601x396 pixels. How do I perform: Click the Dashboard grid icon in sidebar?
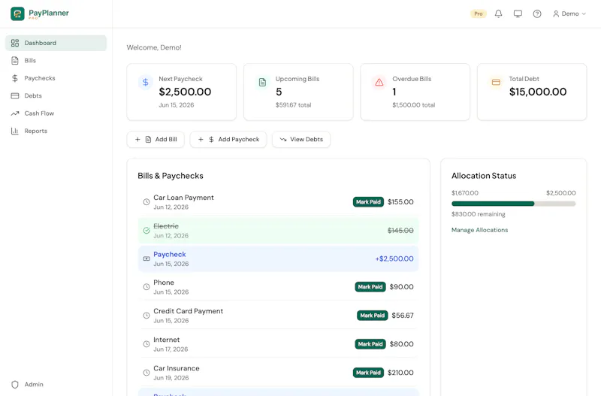[15, 43]
